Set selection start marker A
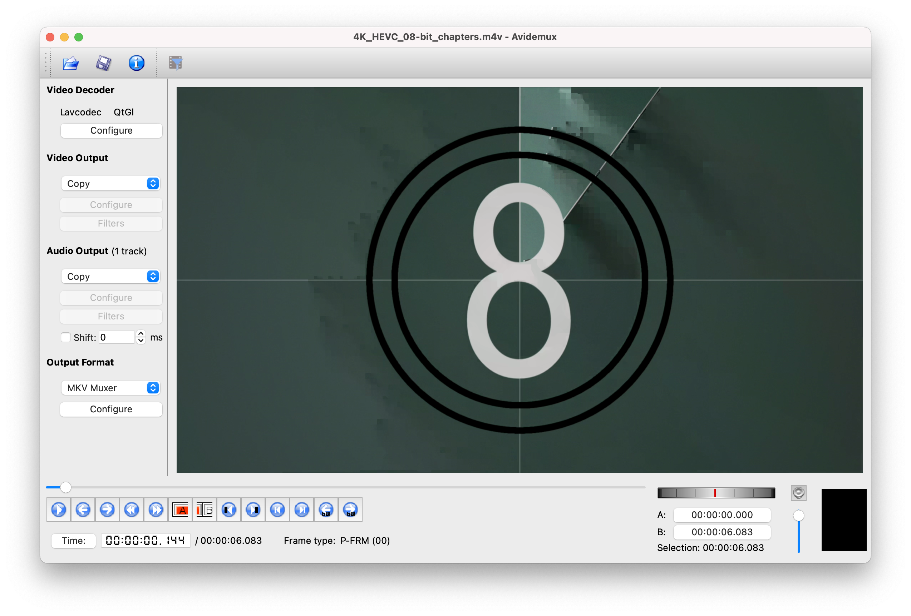 [180, 510]
